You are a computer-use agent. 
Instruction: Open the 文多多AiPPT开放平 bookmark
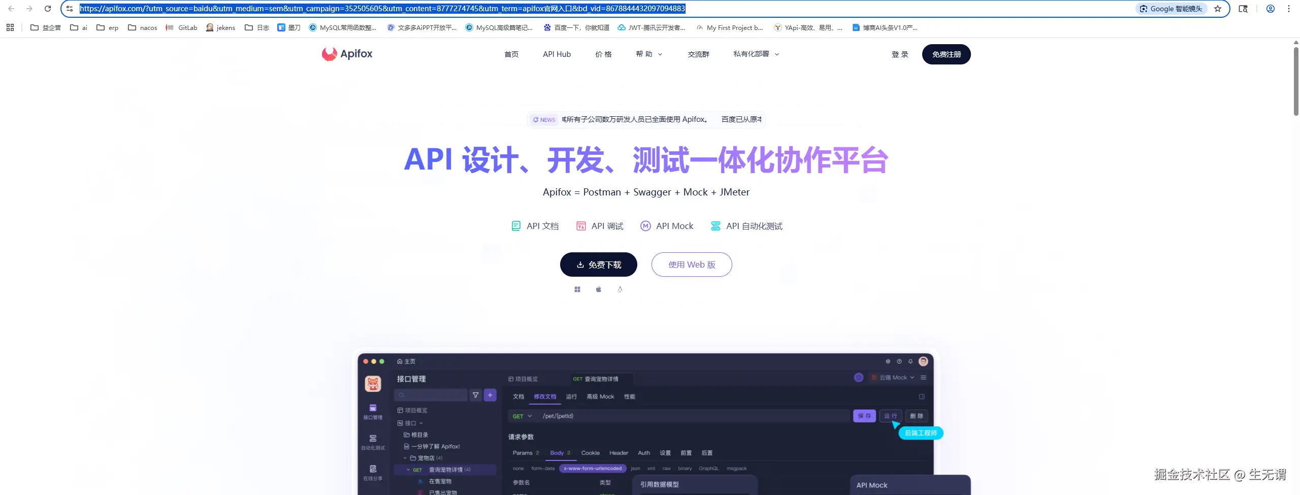coord(422,27)
